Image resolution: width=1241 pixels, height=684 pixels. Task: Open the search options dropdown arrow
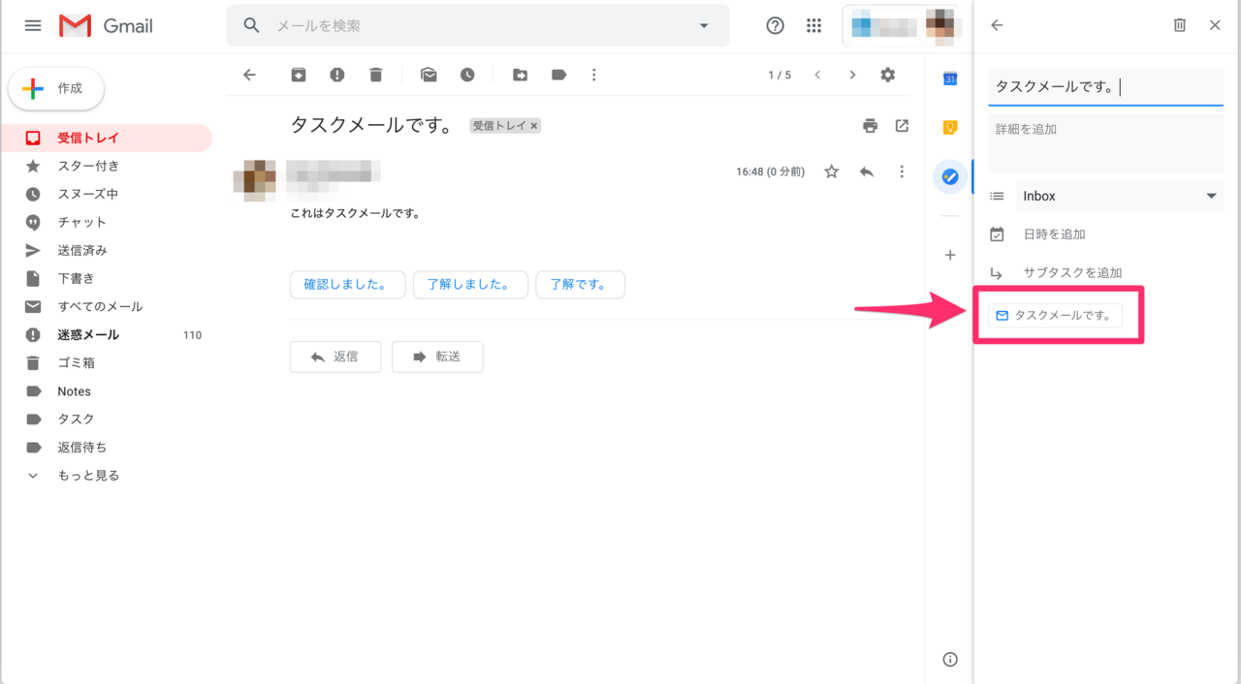click(703, 25)
